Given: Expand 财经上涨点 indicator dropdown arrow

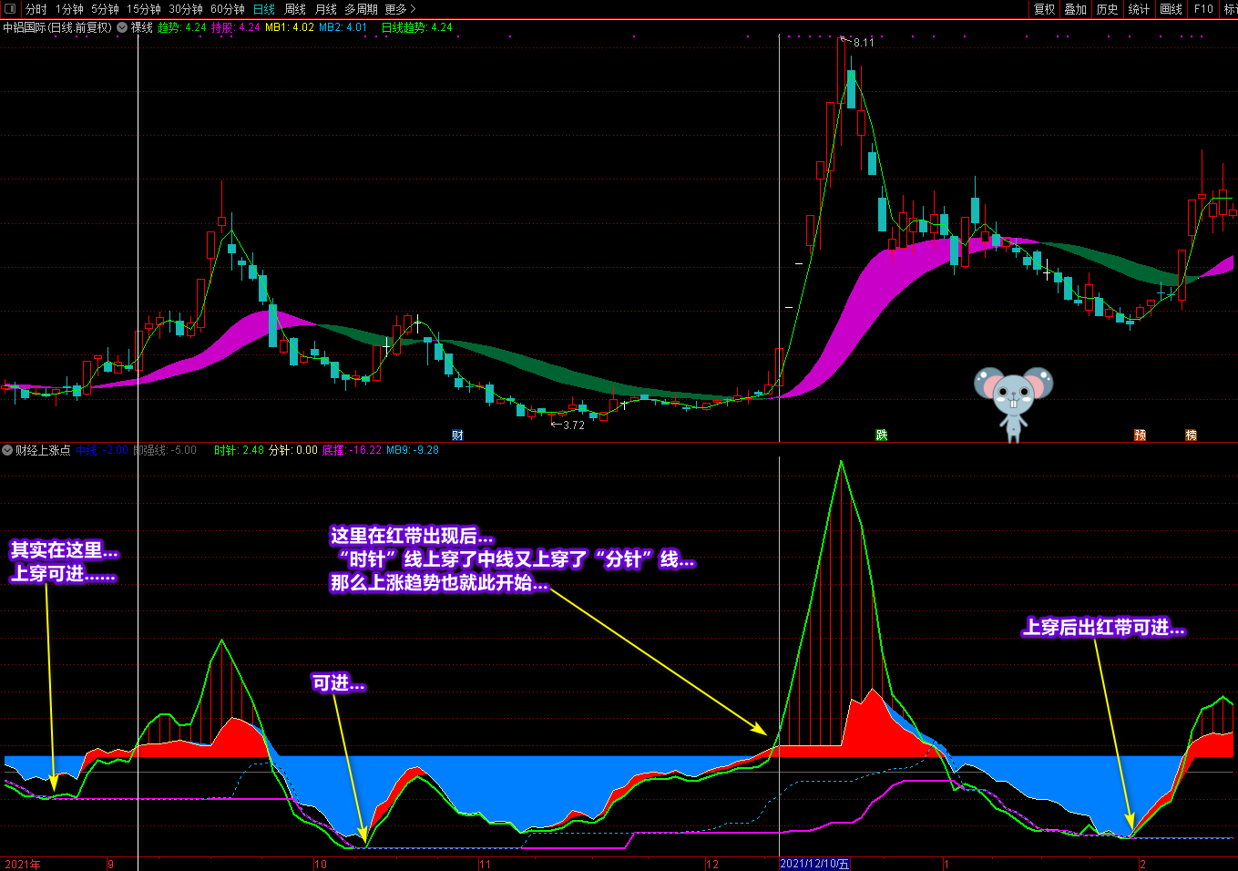Looking at the screenshot, I should pyautogui.click(x=7, y=450).
